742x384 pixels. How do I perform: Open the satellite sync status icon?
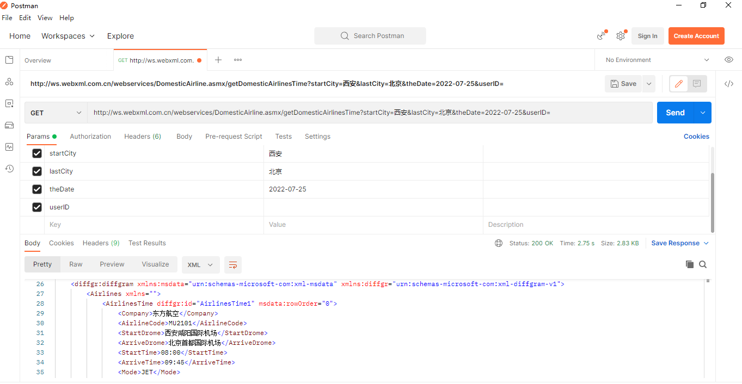[x=602, y=36]
